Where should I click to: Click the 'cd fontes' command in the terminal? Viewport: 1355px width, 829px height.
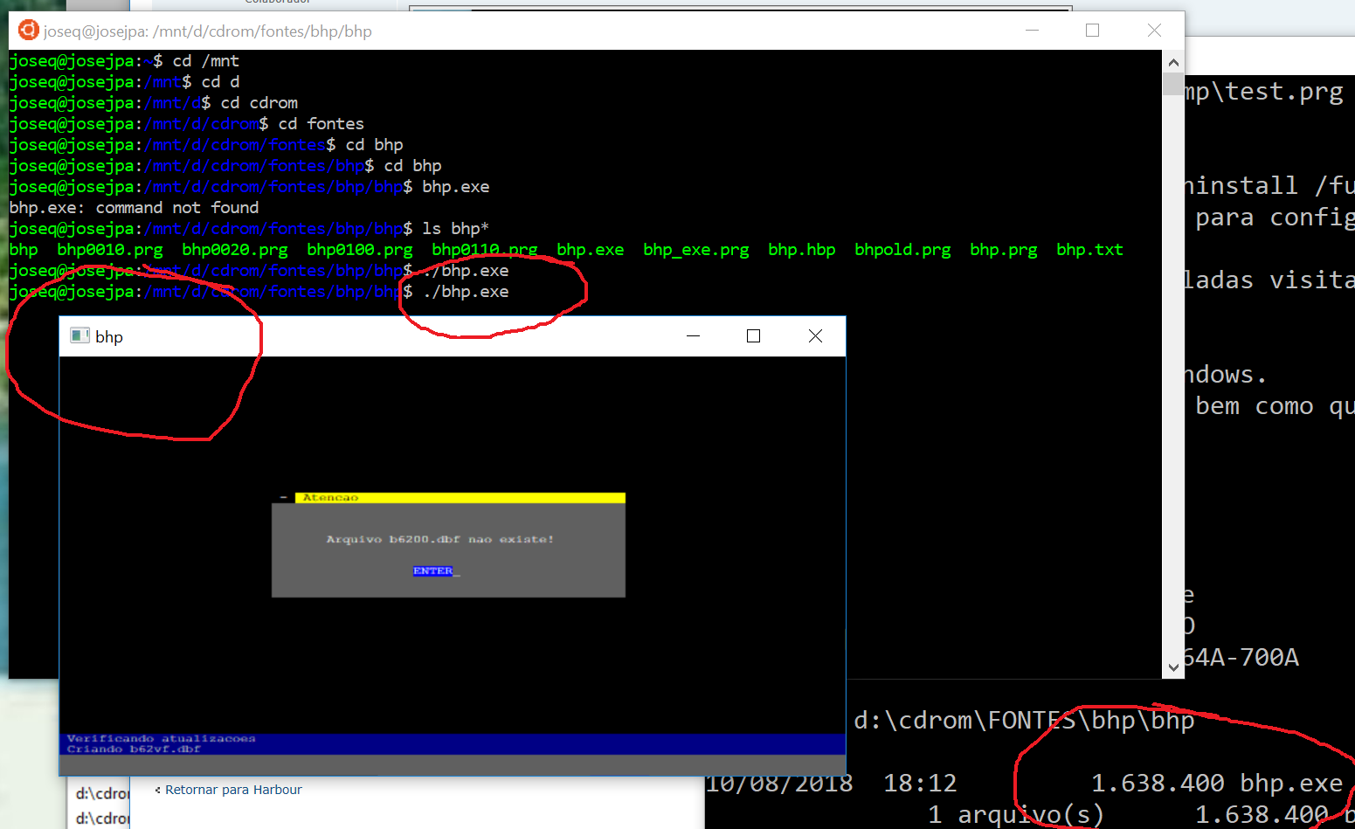pyautogui.click(x=321, y=124)
